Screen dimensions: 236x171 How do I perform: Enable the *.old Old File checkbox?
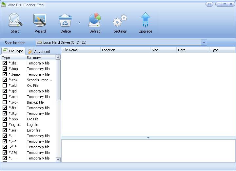5,85
